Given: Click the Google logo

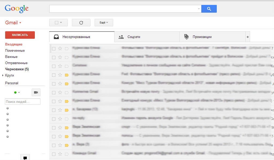Looking at the screenshot, I should [17, 9].
